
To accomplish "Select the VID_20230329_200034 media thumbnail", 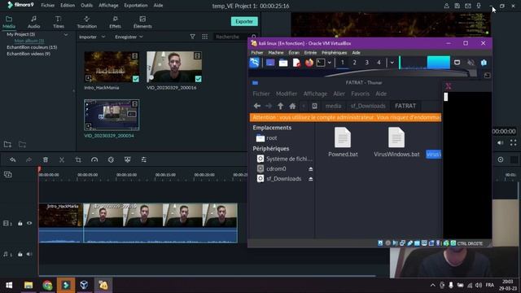I will coord(112,115).
